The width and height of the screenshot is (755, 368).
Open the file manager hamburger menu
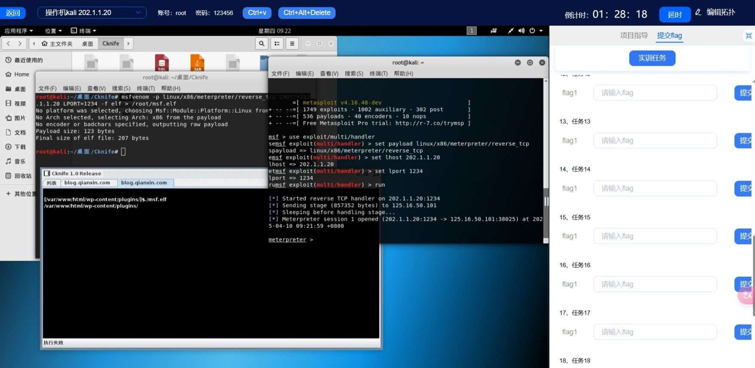pyautogui.click(x=292, y=43)
